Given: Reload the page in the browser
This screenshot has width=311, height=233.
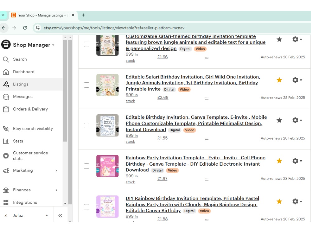Looking at the screenshot, I should [25, 28].
